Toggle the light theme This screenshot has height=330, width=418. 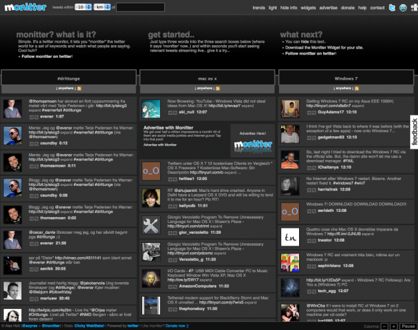pyautogui.click(x=272, y=8)
